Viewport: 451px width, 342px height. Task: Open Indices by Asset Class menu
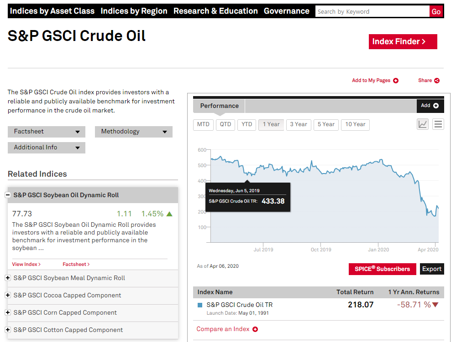click(x=52, y=11)
